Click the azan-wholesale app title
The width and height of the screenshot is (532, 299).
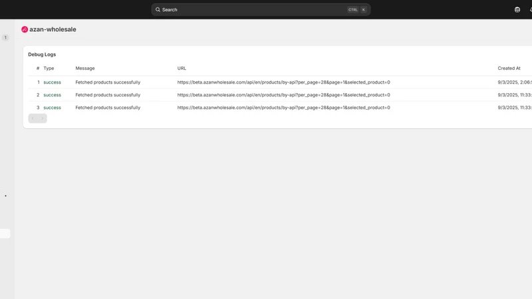(x=53, y=29)
